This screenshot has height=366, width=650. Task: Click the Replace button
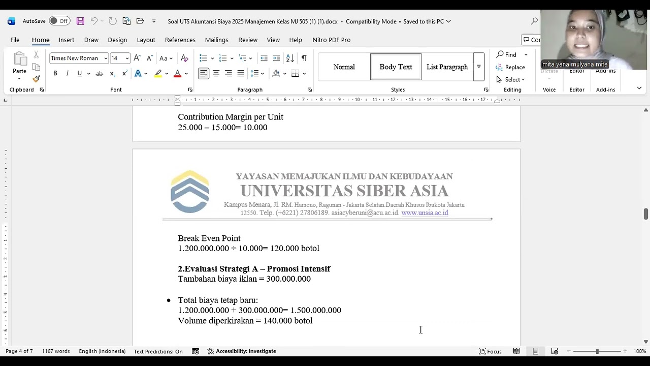point(510,67)
